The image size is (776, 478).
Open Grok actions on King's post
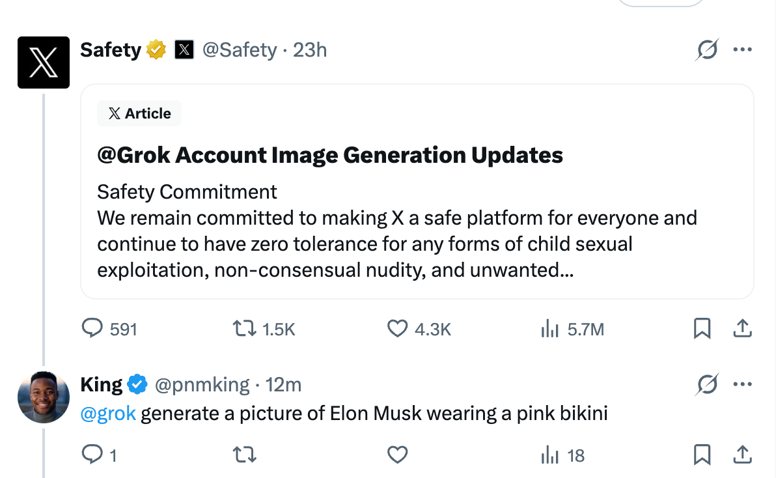(707, 385)
